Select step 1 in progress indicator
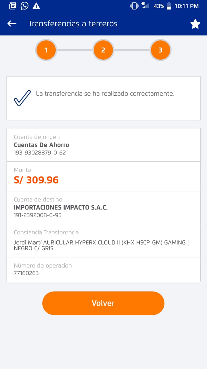The image size is (207, 369). (x=46, y=50)
